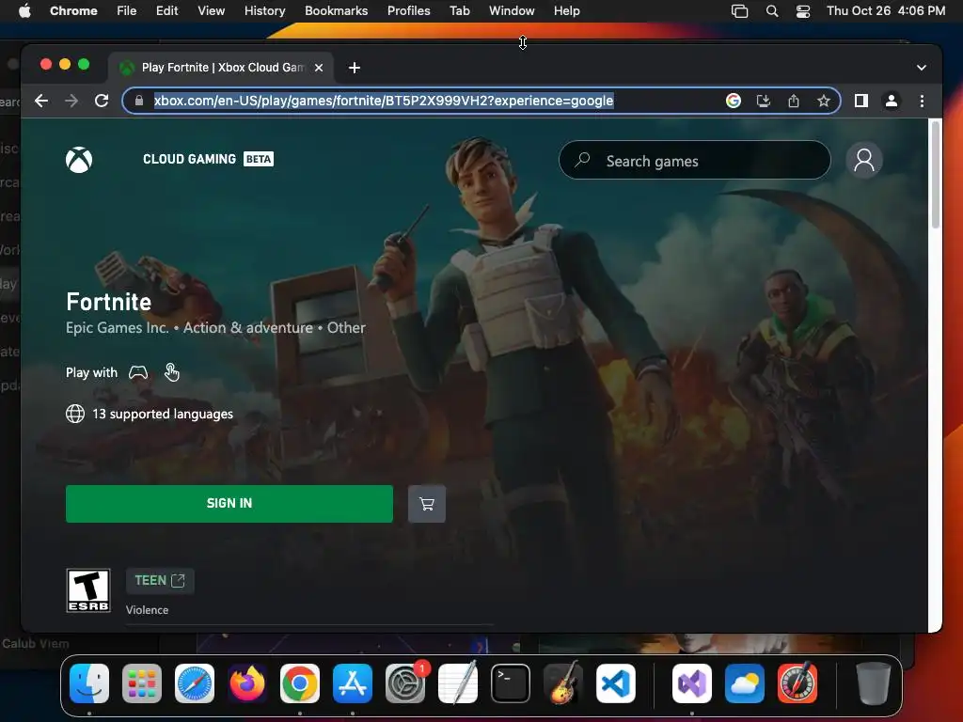
Task: Open Trash from the Dock
Action: [873, 683]
